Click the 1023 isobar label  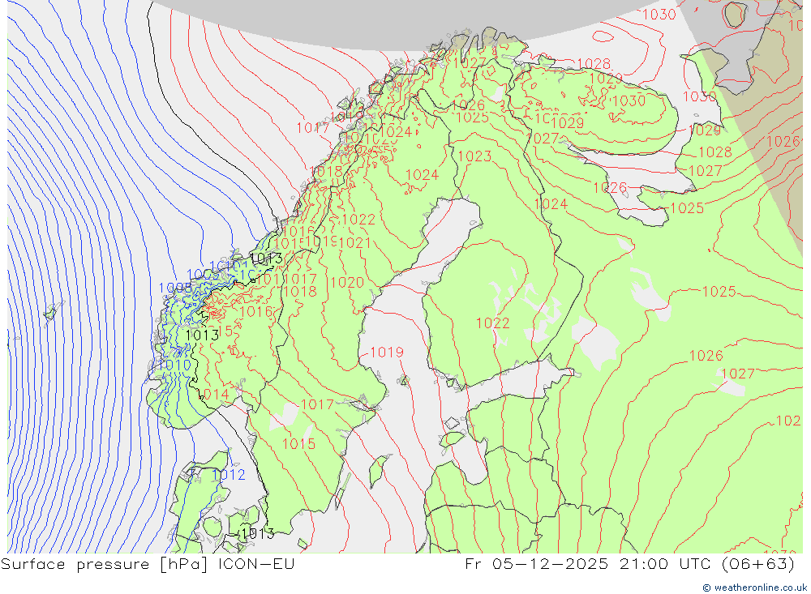click(x=474, y=156)
